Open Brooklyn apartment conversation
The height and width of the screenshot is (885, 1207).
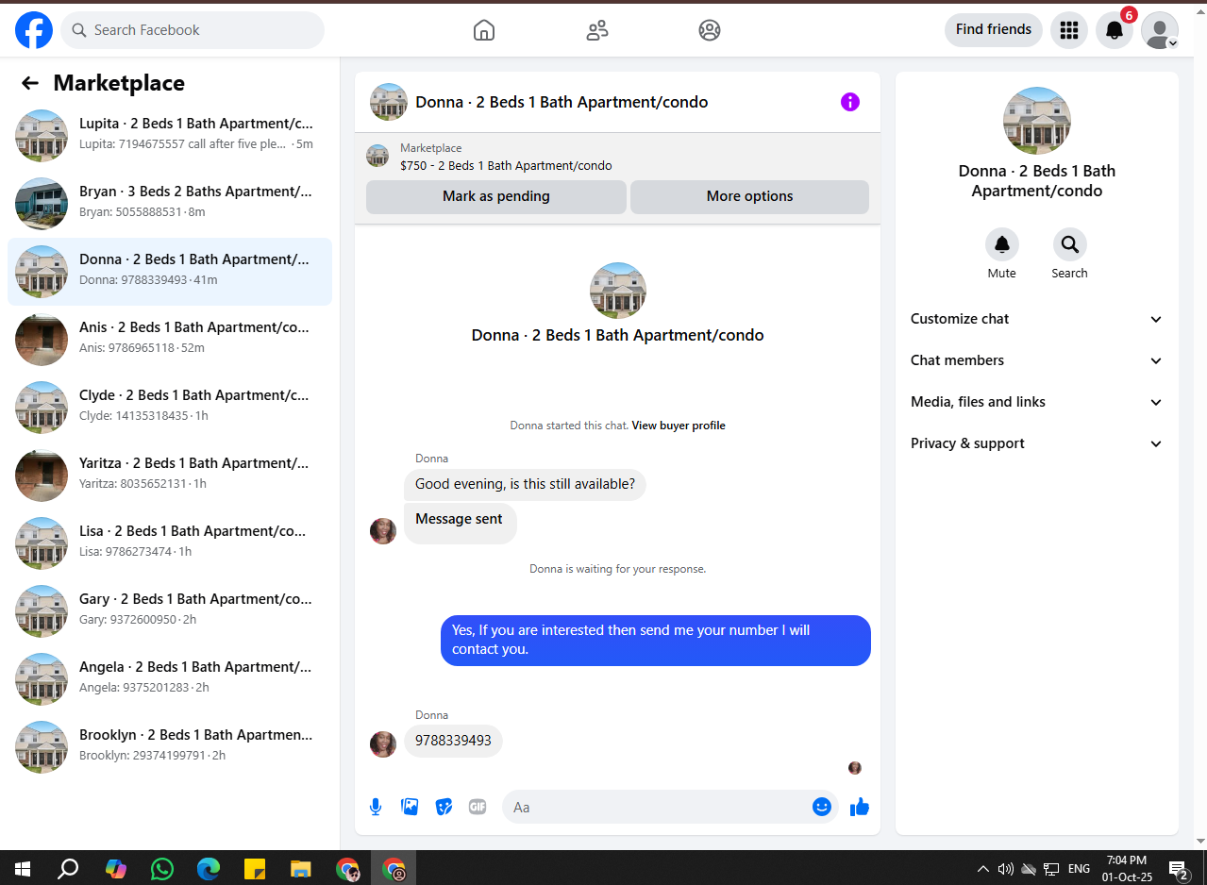tap(170, 747)
